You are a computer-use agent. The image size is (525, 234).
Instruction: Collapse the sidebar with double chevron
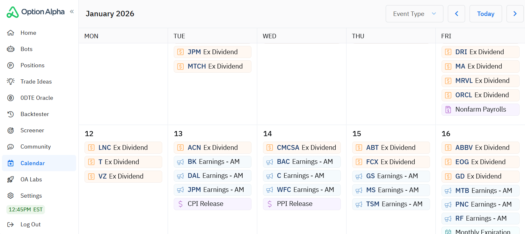72,11
